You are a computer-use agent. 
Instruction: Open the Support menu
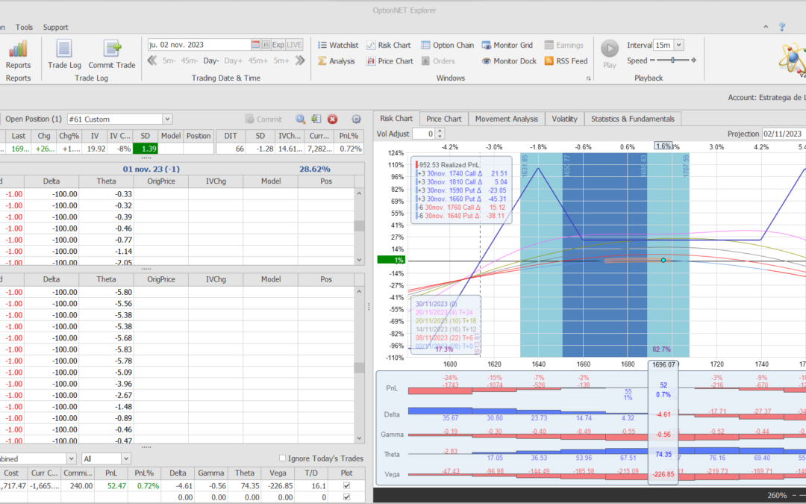coord(55,27)
